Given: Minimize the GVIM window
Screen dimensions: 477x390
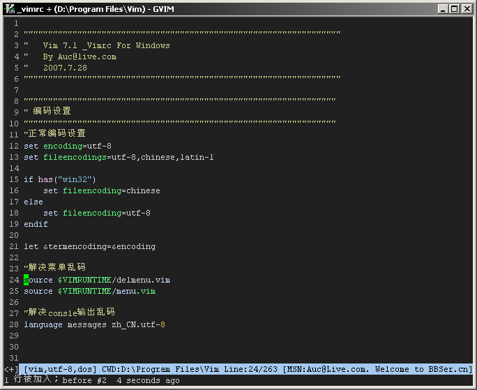Looking at the screenshot, I should point(443,9).
